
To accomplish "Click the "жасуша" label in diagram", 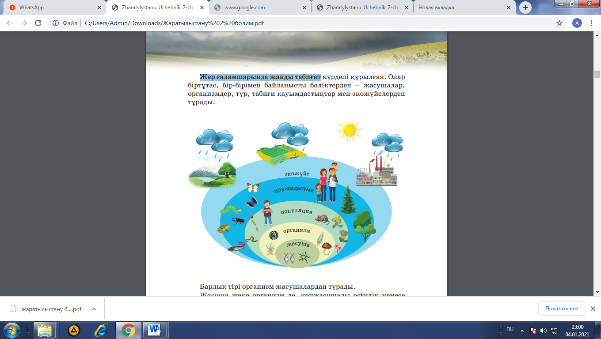I will [298, 244].
